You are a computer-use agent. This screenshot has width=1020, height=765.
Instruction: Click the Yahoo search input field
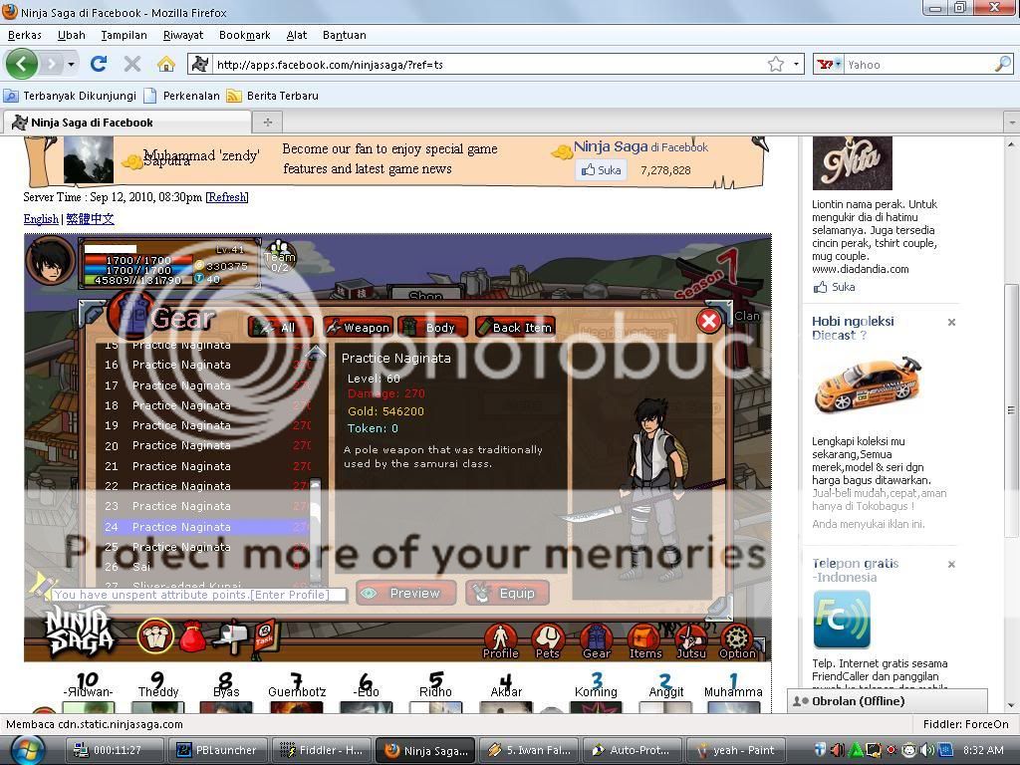pyautogui.click(x=919, y=65)
